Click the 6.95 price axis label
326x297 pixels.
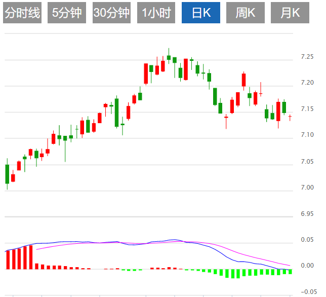(x=307, y=214)
